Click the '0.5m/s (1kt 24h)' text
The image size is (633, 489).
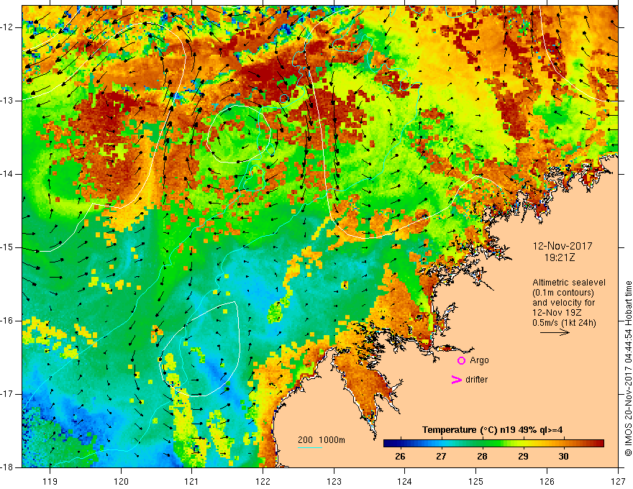tap(564, 323)
